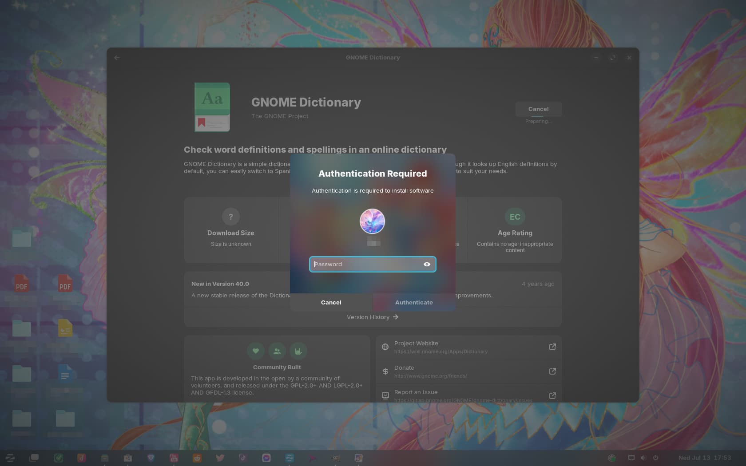746x466 pixels.
Task: Click the Authenticate button
Action: click(414, 302)
